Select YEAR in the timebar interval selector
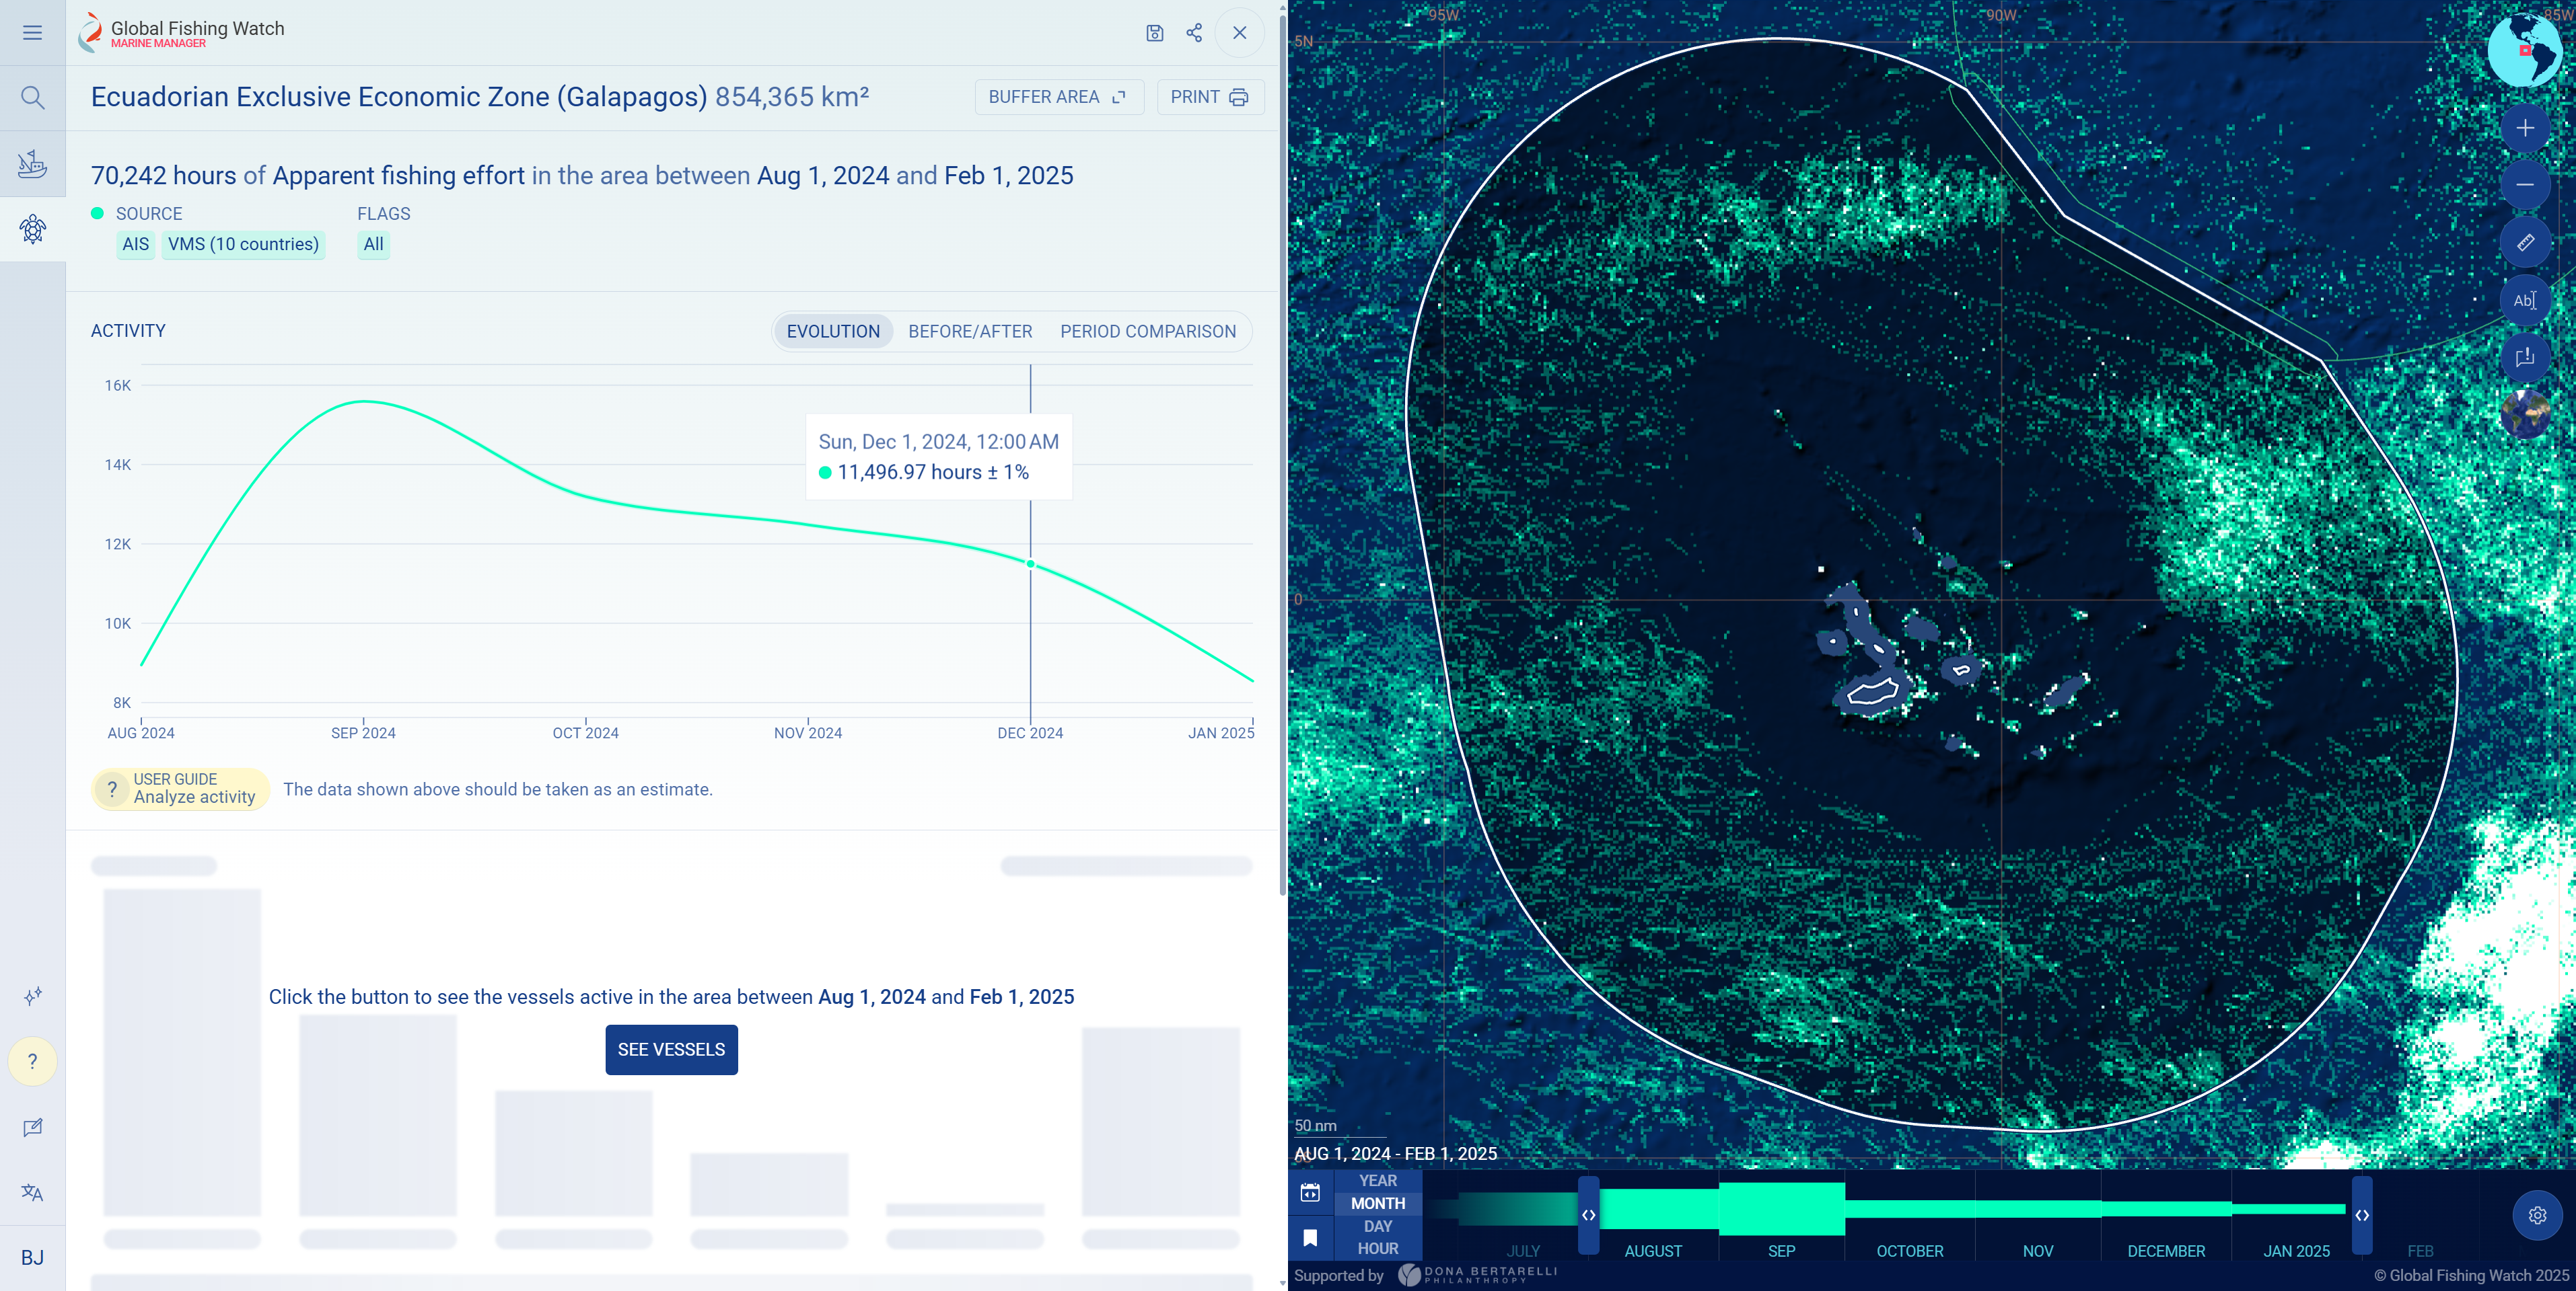The image size is (2576, 1291). (1377, 1180)
